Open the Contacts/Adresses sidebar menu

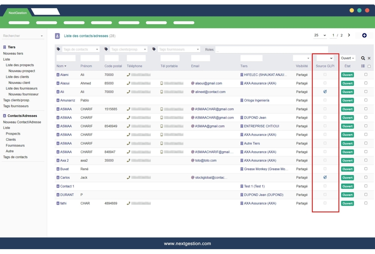tap(22, 116)
